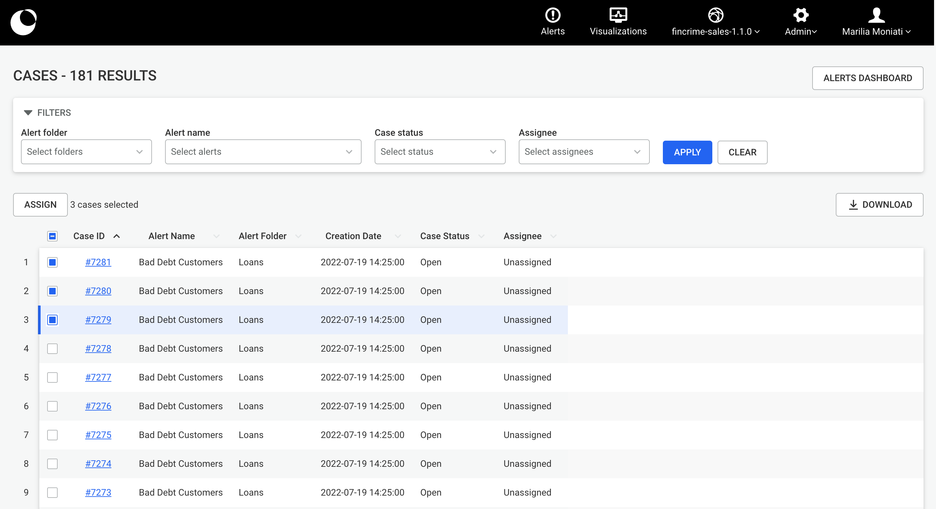This screenshot has height=509, width=936.
Task: Click the ASSIGN button
Action: 40,205
